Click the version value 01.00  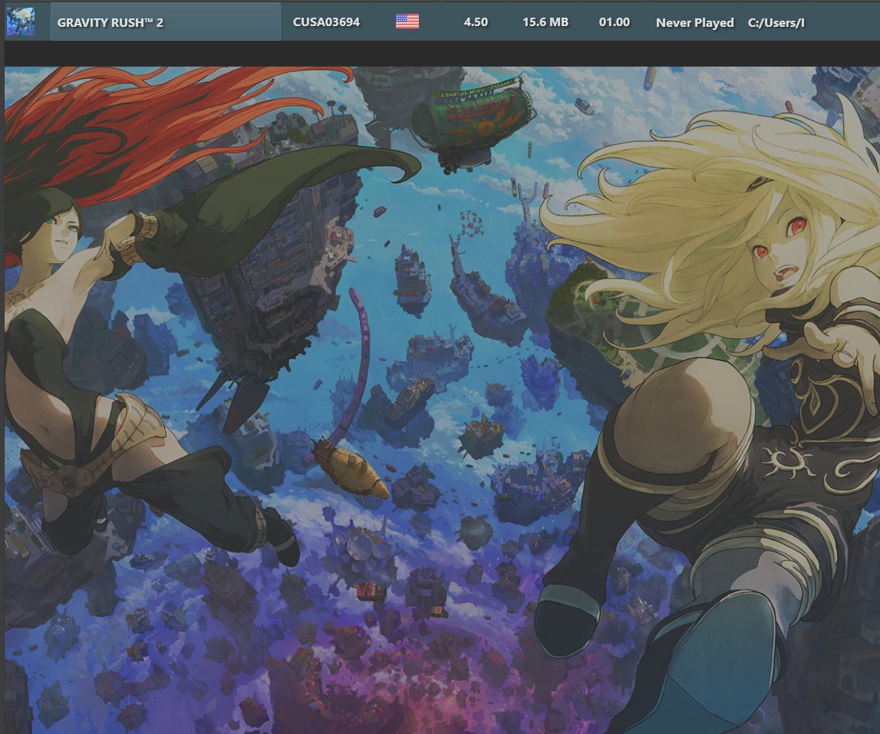coord(614,22)
